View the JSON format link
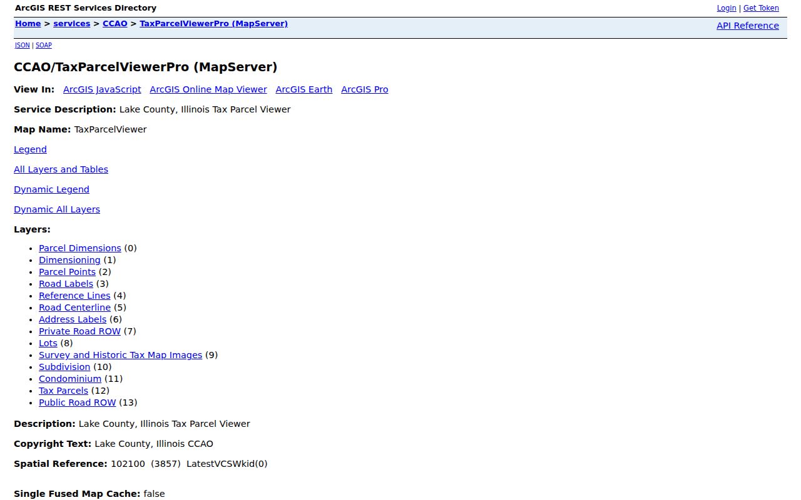Screen dimensions: 801x500 click(22, 45)
